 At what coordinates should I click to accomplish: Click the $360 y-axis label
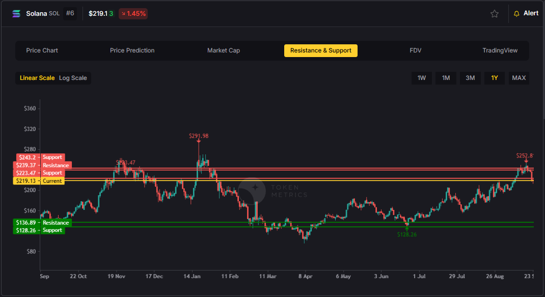[30, 109]
